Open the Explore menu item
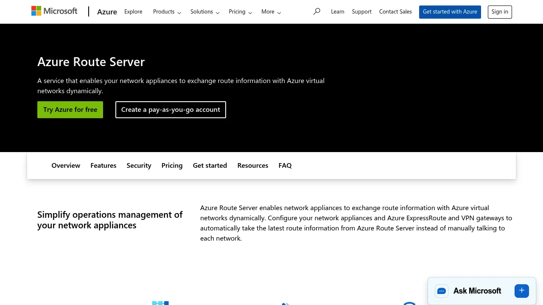Screen dimensions: 543x305 (x=133, y=12)
